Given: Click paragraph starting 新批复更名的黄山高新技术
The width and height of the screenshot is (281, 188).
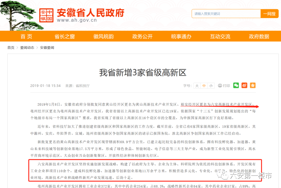Looking at the screenshot, I should 143,149.
